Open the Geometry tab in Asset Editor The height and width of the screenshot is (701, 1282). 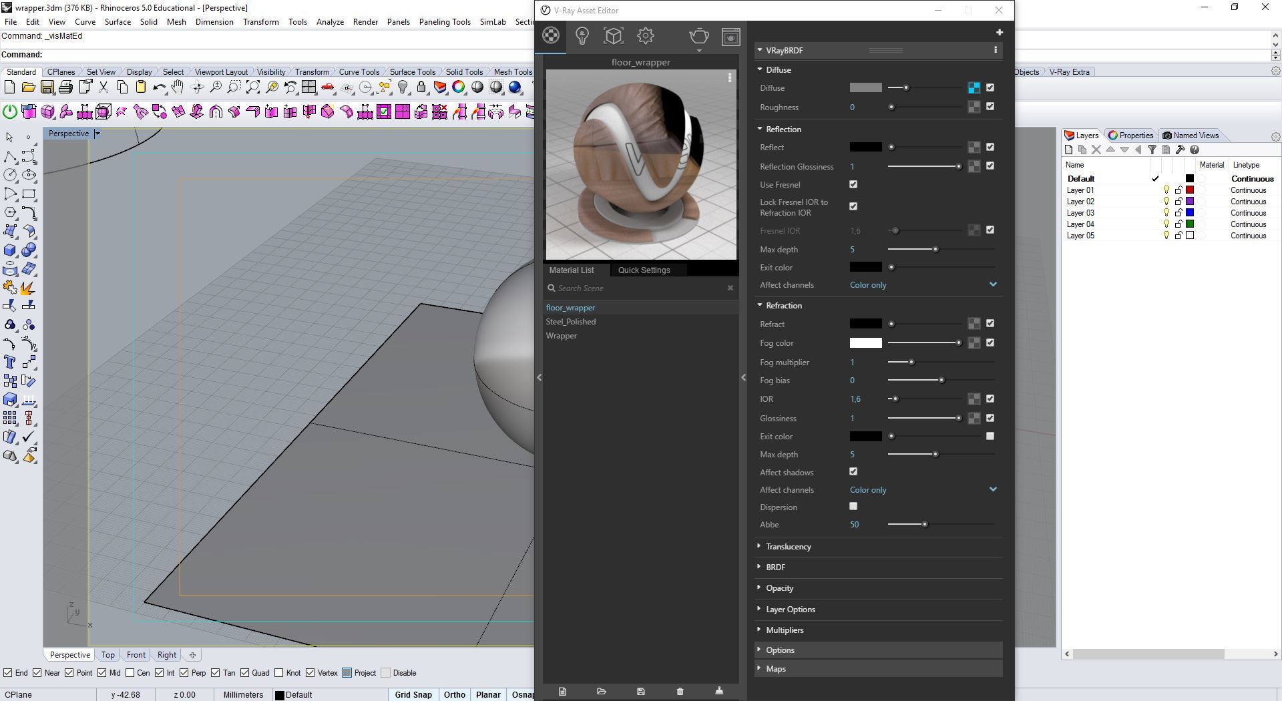click(614, 36)
